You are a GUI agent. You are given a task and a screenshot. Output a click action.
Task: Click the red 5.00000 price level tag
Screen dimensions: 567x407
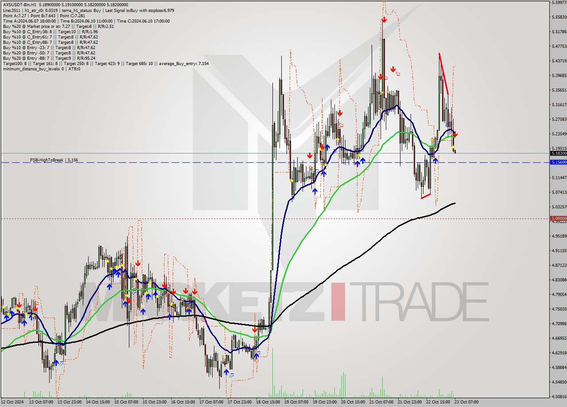coord(558,218)
